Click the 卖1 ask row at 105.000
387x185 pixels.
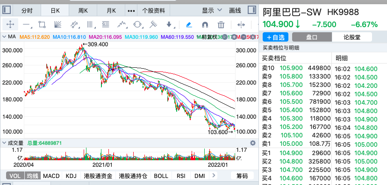pos(296,143)
